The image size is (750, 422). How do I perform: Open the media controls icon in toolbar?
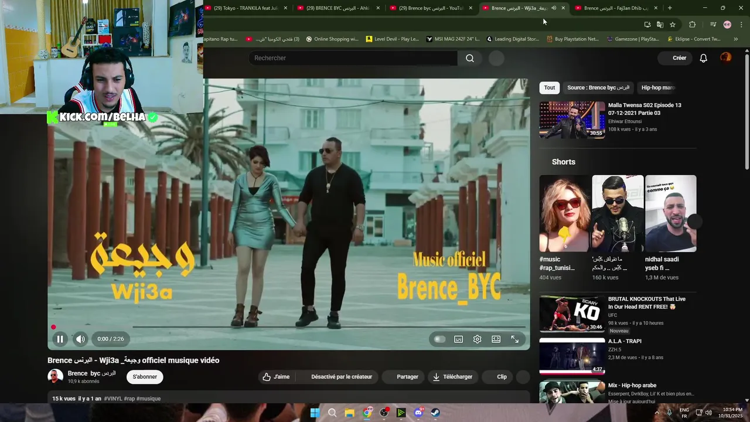[x=713, y=25]
